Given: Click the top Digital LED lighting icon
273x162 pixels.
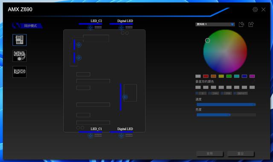Looking at the screenshot, I should click(121, 27).
